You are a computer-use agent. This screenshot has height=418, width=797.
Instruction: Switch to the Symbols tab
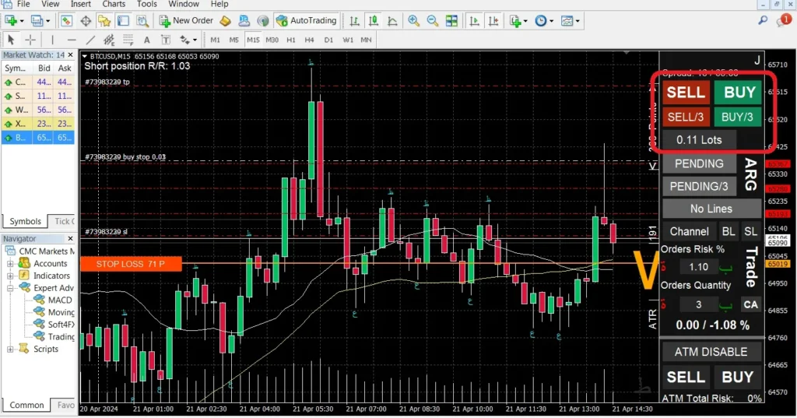point(25,221)
